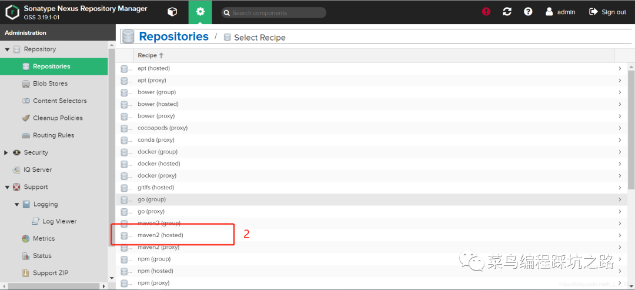Open the Administration gear icon

(x=200, y=12)
